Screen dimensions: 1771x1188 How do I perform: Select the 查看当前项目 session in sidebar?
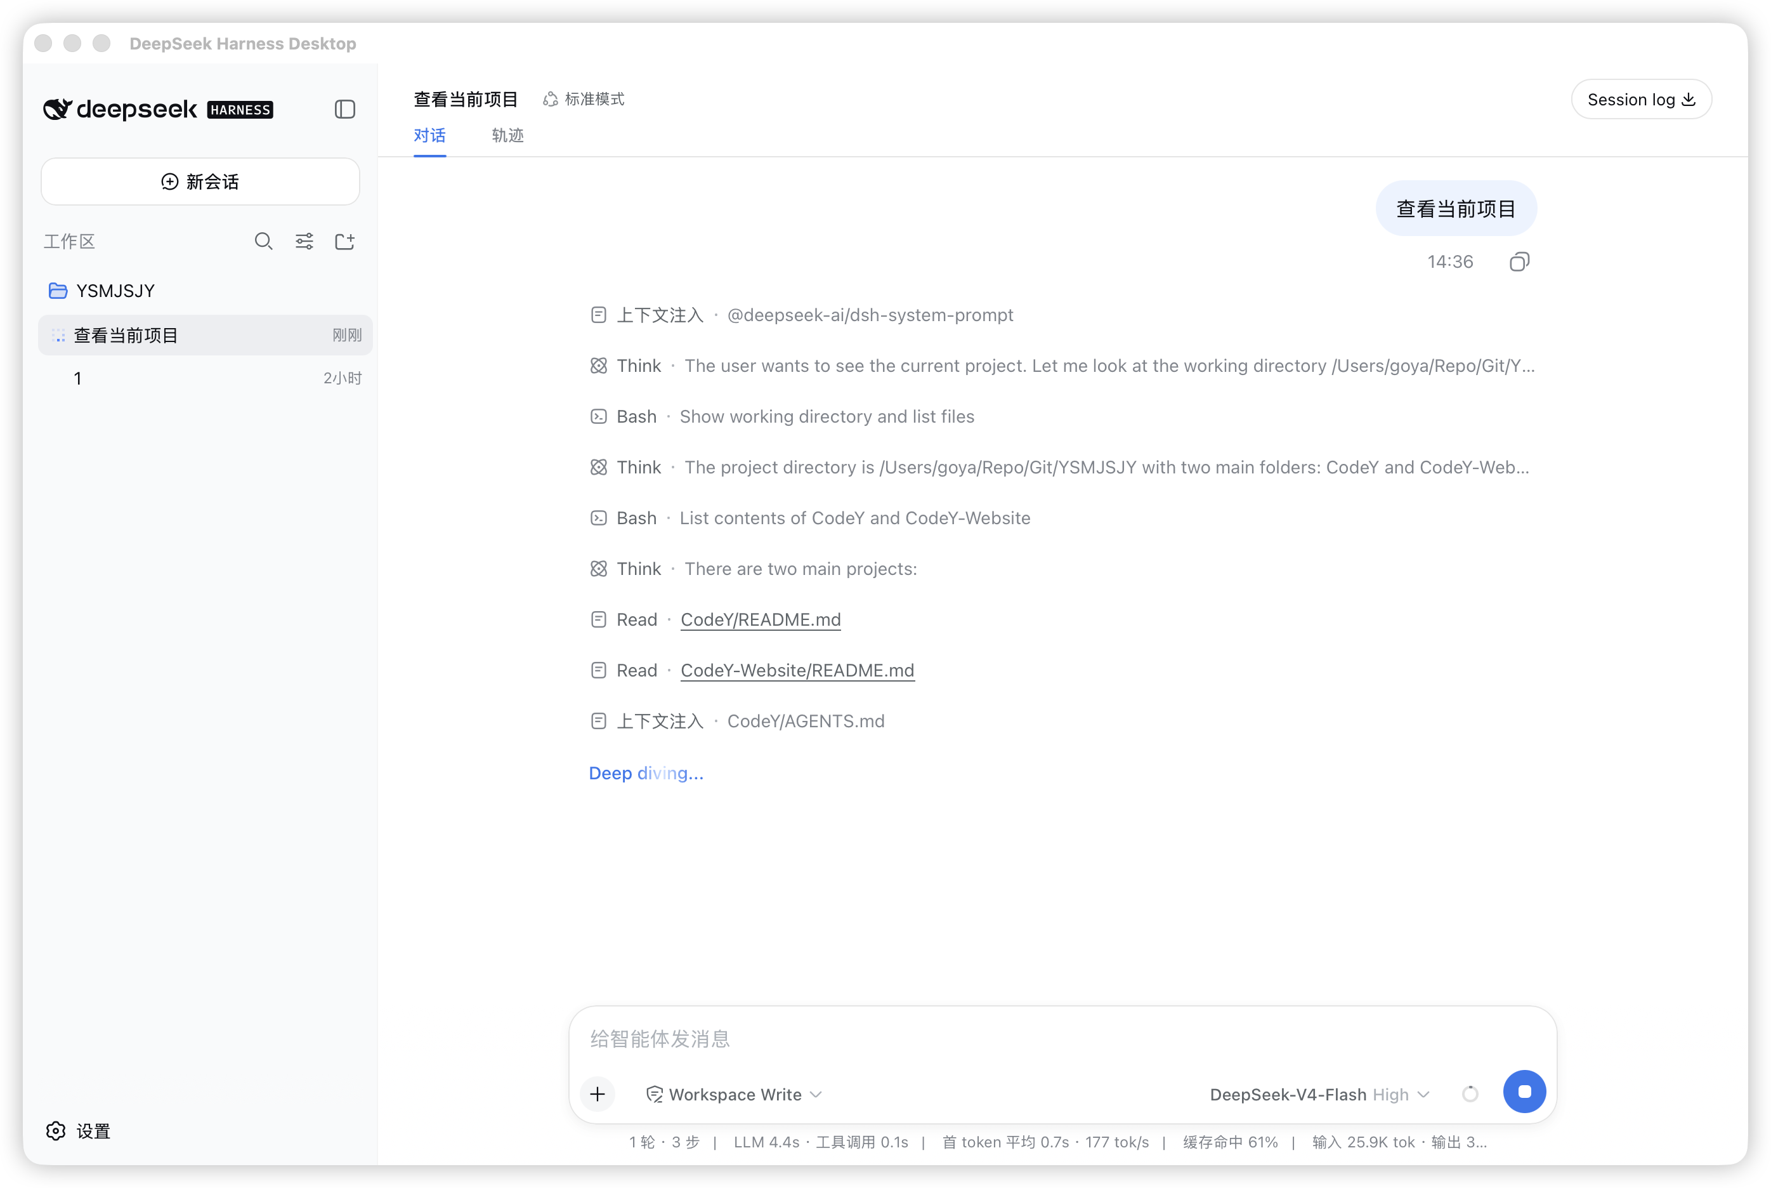(x=205, y=335)
